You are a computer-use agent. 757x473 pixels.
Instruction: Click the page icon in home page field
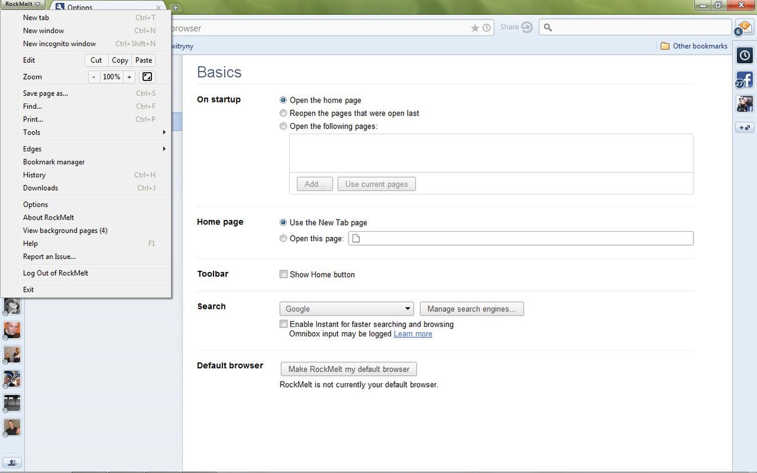356,238
